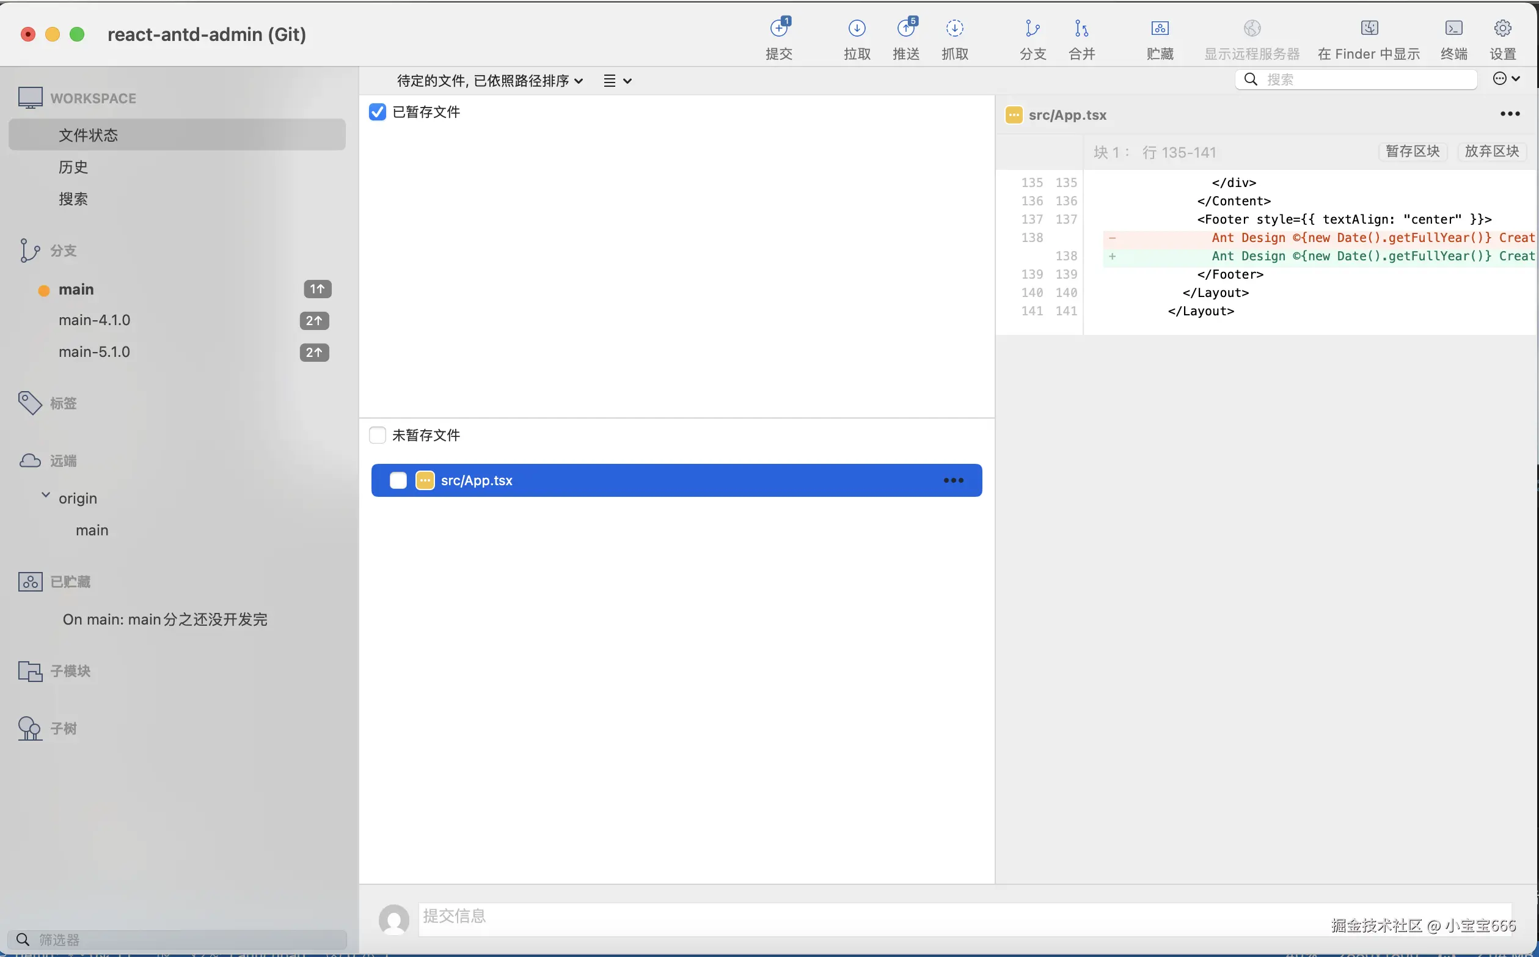Viewport: 1539px width, 957px height.
Task: Tick the checkbox next to src/App.tsx
Action: coord(398,480)
